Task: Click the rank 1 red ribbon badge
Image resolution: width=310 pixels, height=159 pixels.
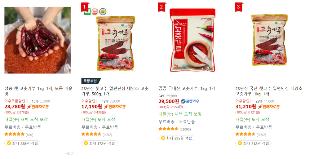Action: [85, 7]
